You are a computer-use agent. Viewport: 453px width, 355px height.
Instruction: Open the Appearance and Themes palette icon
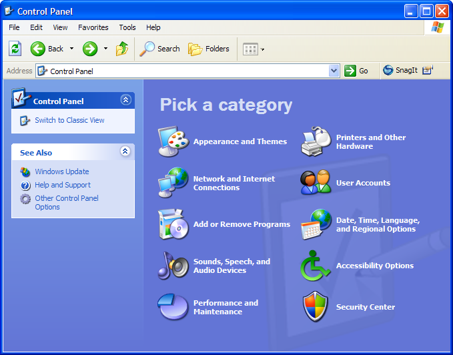pos(173,141)
